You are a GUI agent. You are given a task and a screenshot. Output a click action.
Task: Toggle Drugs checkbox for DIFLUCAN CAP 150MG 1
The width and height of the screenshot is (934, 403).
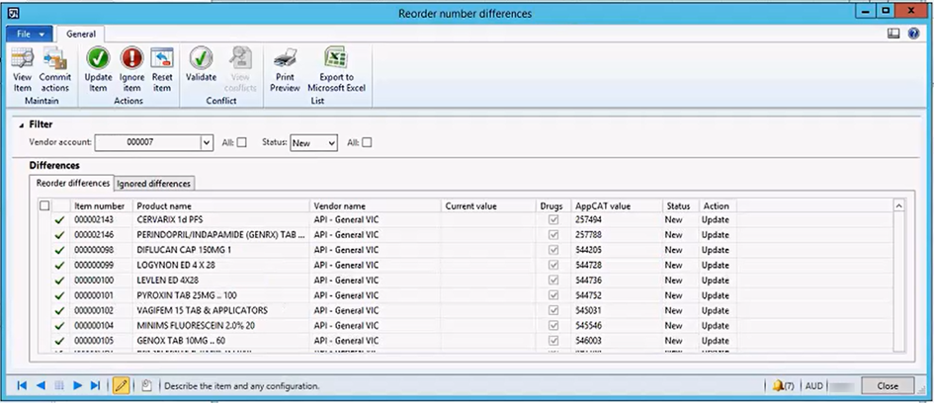[x=553, y=250]
